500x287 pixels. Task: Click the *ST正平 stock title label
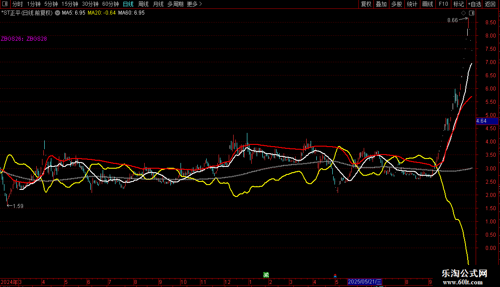coord(27,13)
